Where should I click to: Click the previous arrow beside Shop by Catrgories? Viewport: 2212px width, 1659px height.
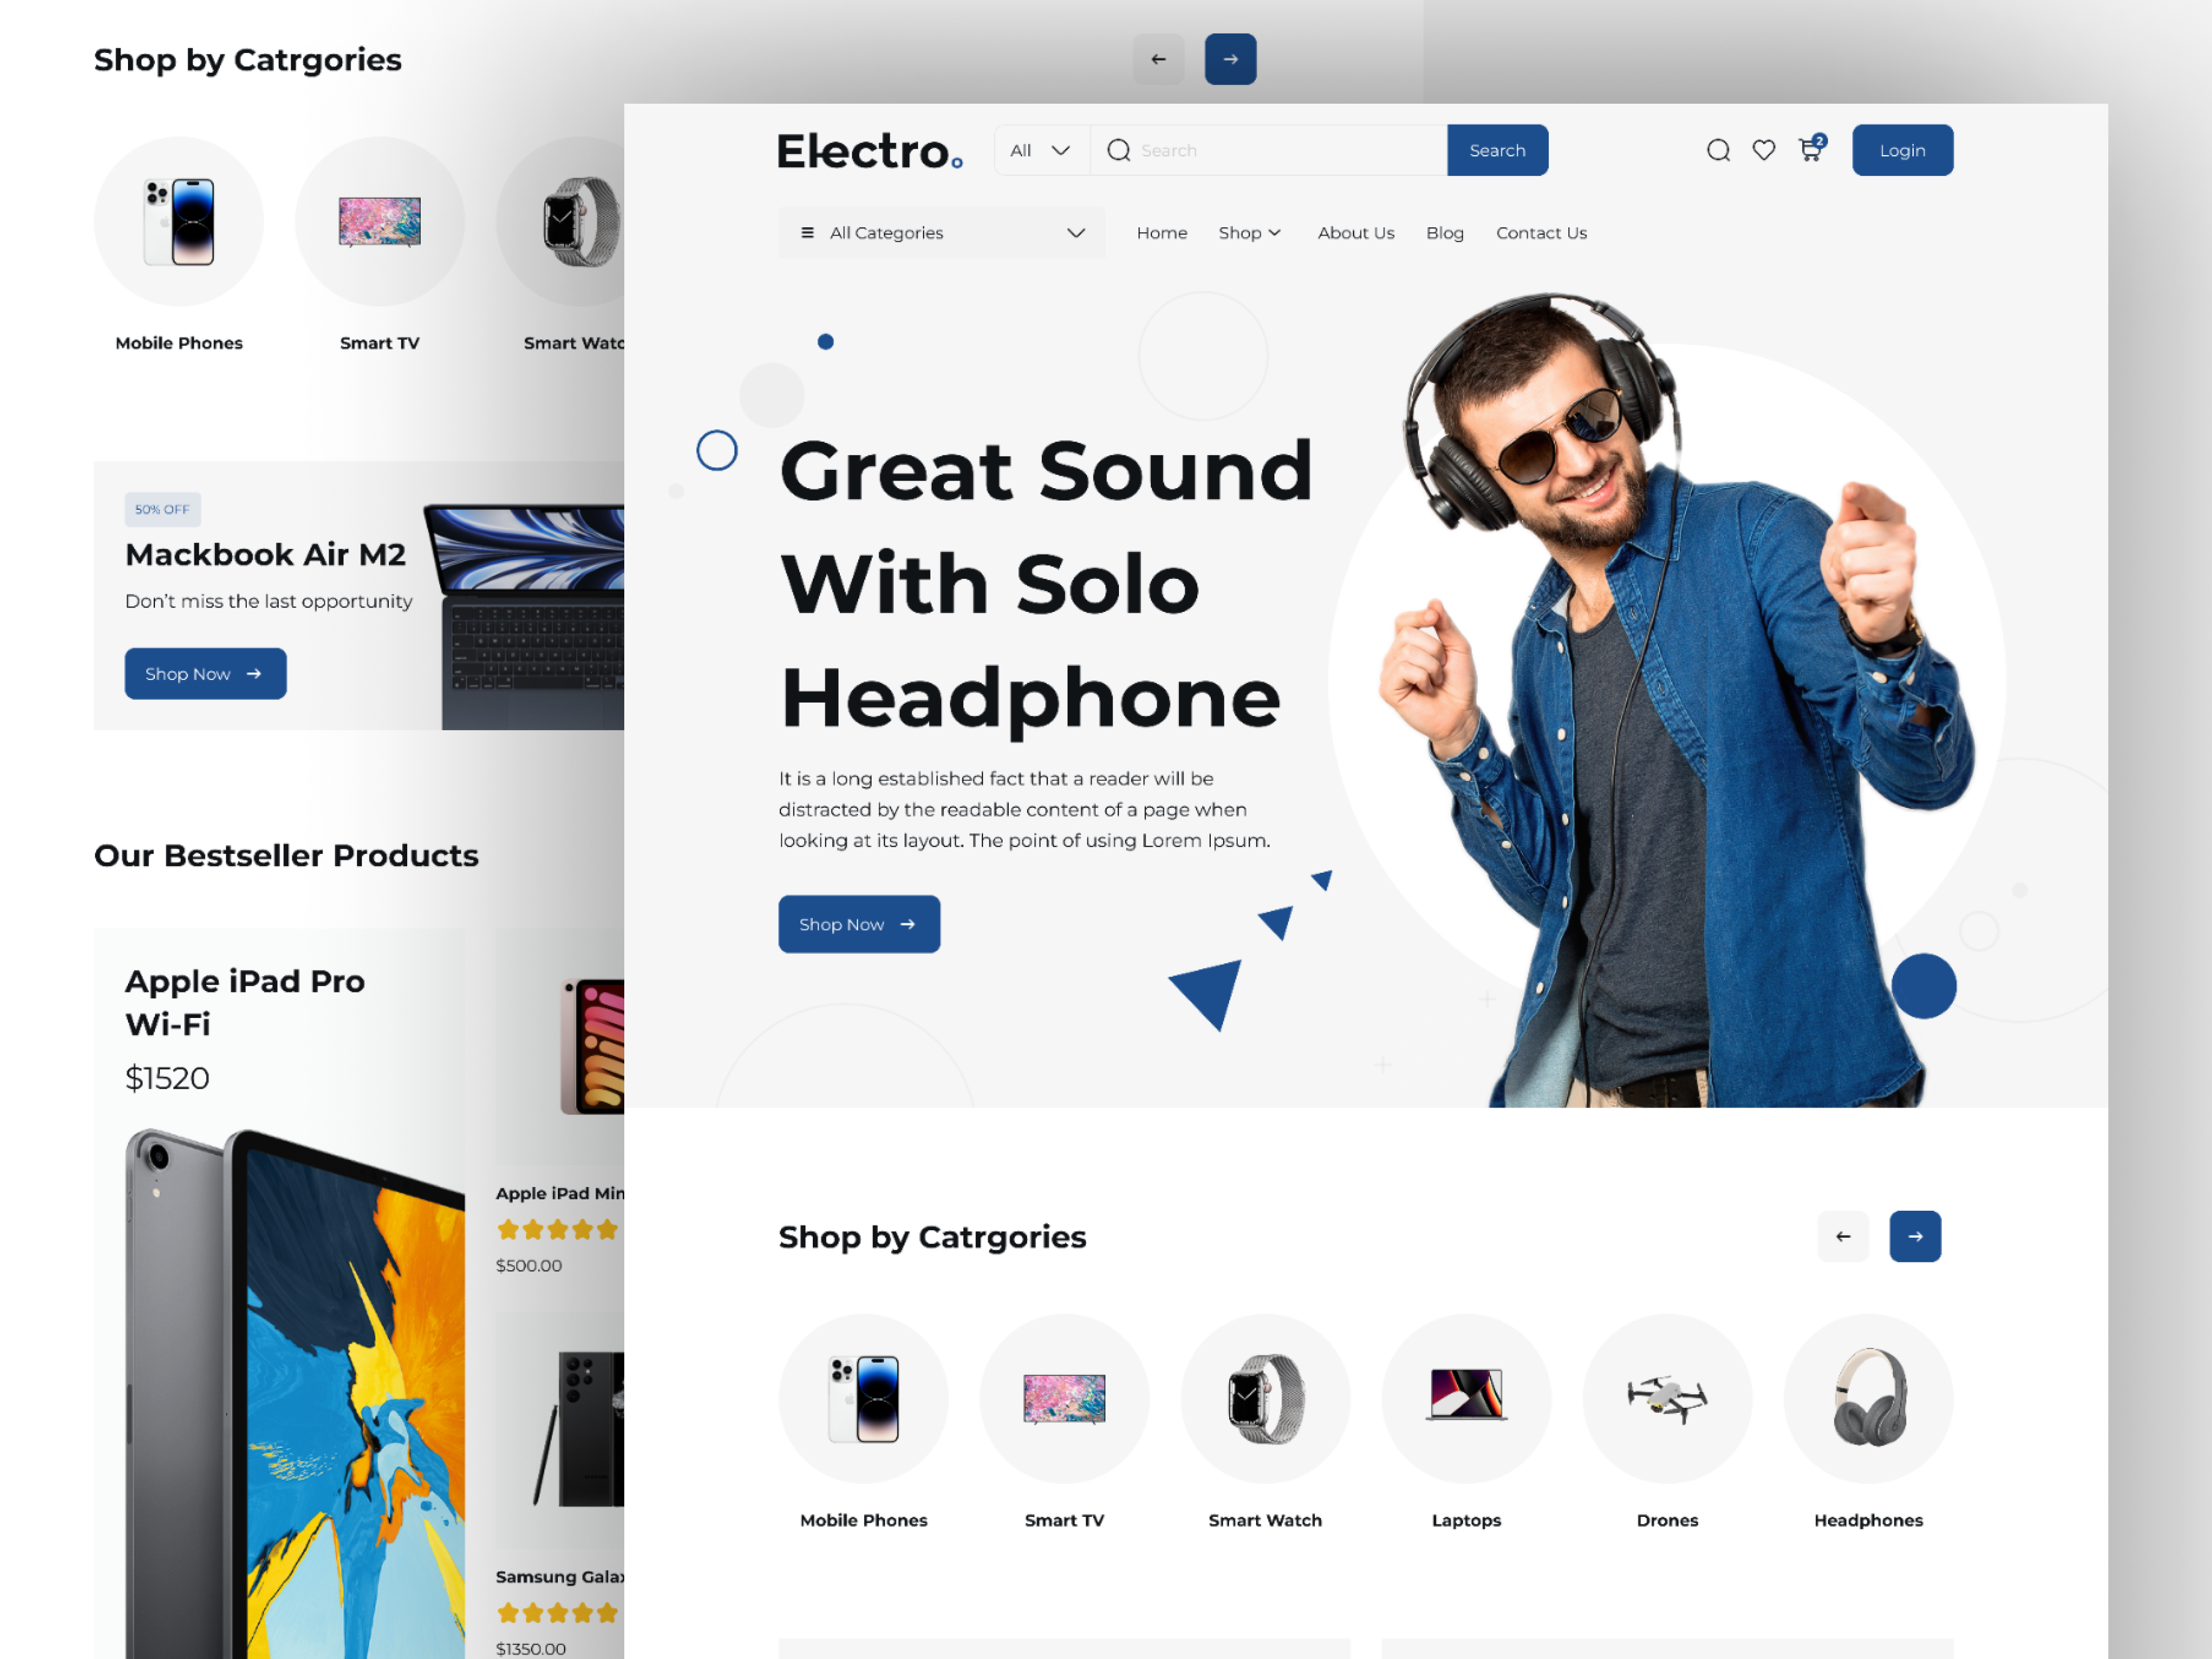1843,1236
